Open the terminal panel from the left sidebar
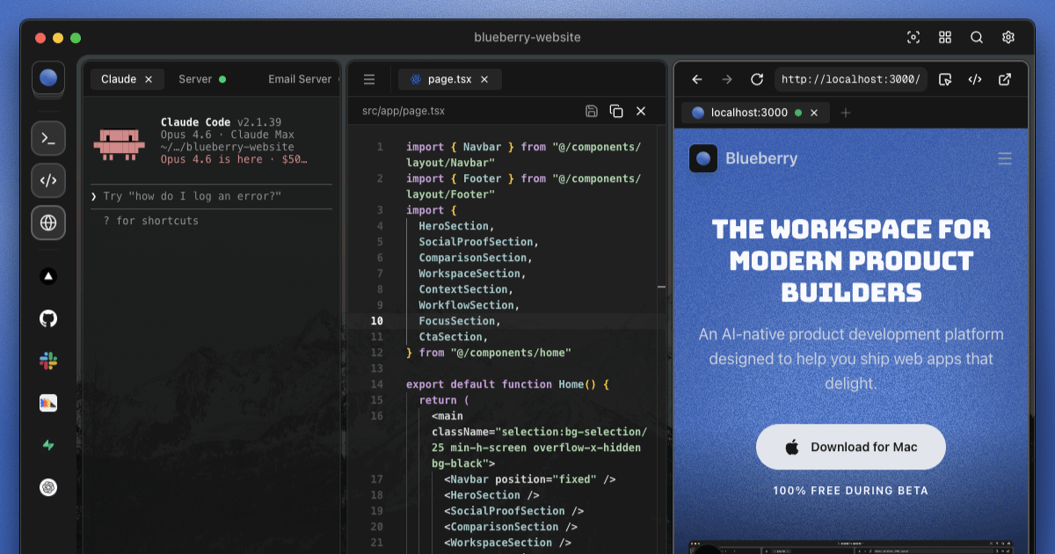The image size is (1055, 554). pyautogui.click(x=47, y=138)
